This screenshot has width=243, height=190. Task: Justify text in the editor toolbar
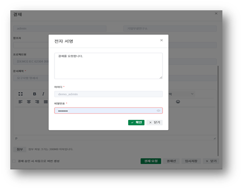click(46, 102)
